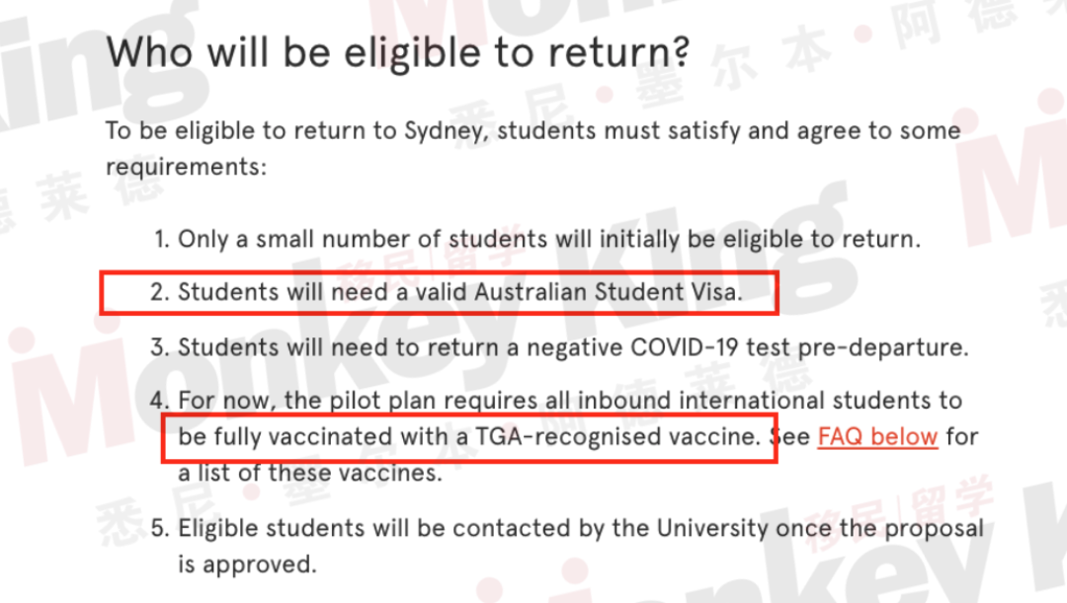Click the word 'requirements:' in the intro
The image size is (1067, 603).
coord(187,167)
